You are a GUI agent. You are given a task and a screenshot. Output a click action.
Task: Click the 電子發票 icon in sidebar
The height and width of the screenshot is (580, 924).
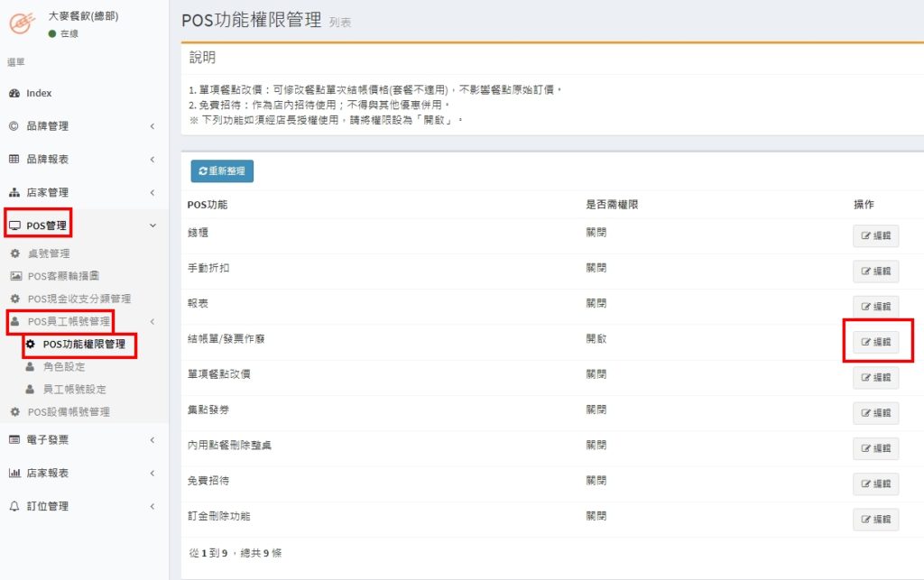click(14, 440)
